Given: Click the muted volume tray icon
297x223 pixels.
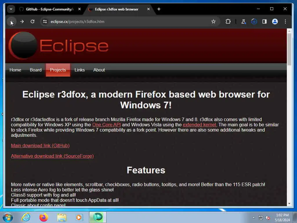Looking at the screenshot, I should point(268,218).
